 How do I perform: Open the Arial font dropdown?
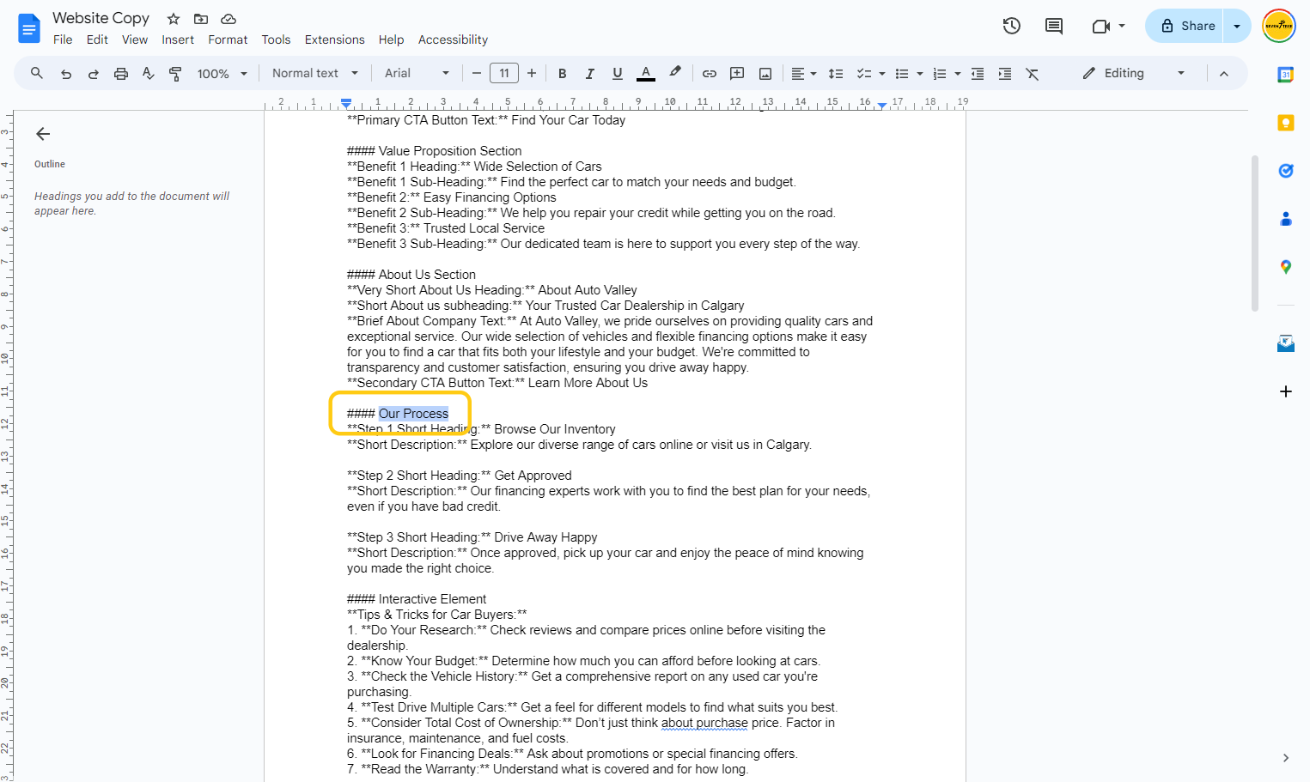[x=417, y=74]
